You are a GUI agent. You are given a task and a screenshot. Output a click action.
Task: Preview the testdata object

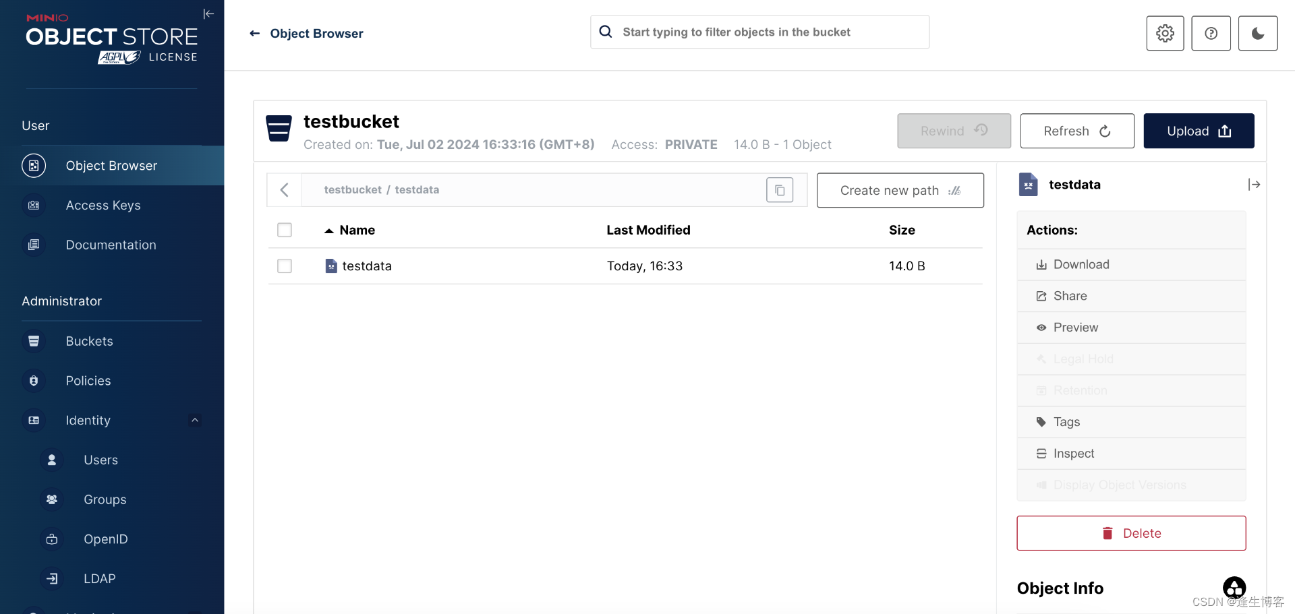click(x=1131, y=328)
